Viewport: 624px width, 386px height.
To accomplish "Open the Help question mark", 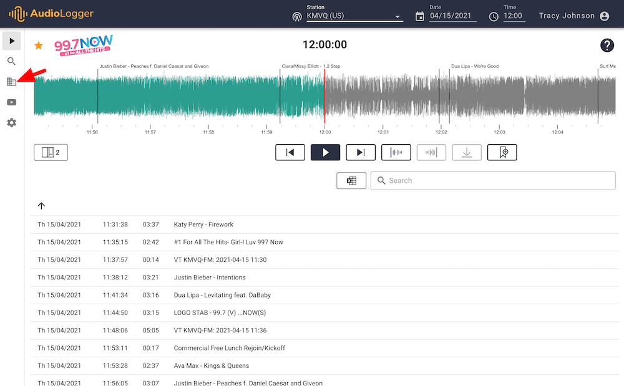I will (606, 45).
